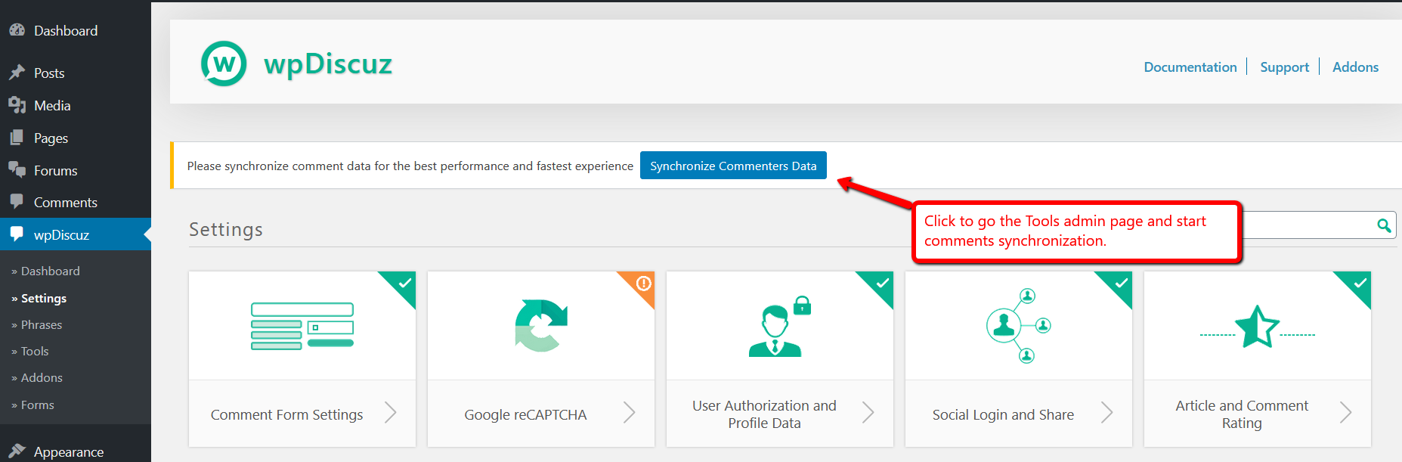1402x462 pixels.
Task: Select Forums in the admin sidebar
Action: (x=55, y=171)
